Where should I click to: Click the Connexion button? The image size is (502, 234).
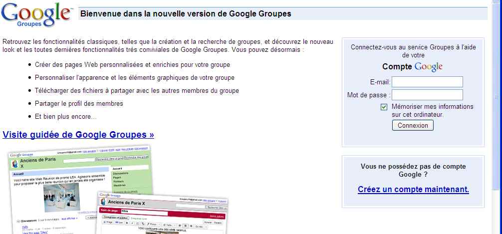point(413,126)
